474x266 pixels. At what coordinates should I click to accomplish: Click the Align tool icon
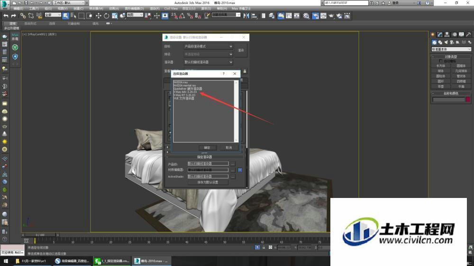(x=254, y=16)
